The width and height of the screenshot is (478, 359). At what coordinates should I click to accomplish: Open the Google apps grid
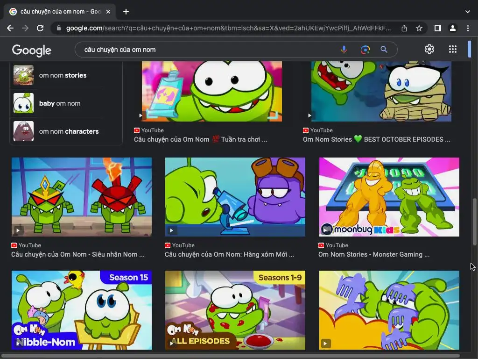coord(453,49)
